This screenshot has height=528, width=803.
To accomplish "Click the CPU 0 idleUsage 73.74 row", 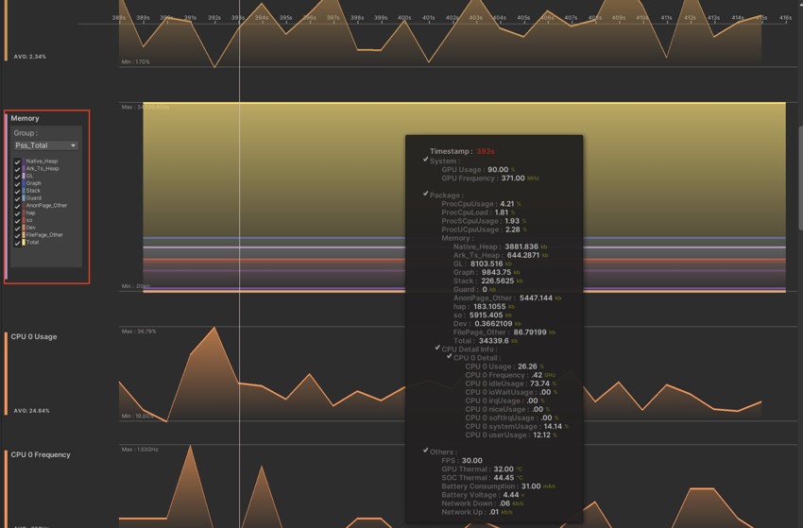I will 510,383.
